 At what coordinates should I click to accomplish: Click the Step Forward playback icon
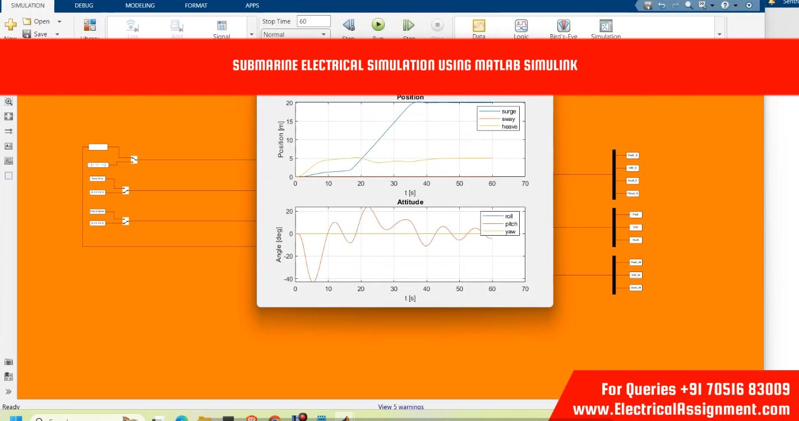coord(409,25)
